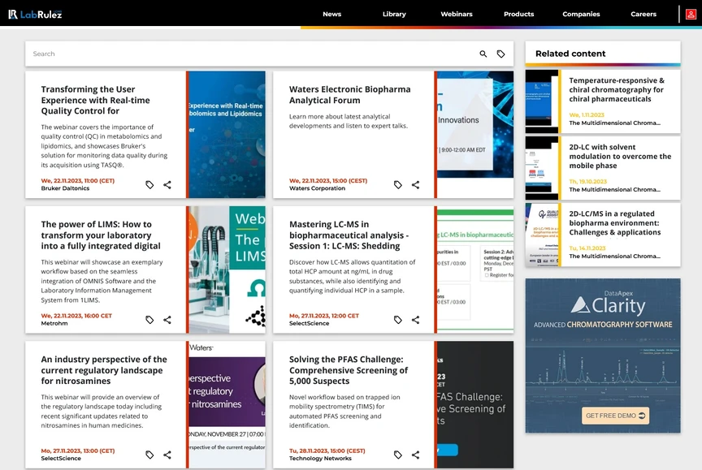Click date 'Mo, 27.11.2023, 12:00 CET'
Viewport: 702px width, 470px height.
[324, 316]
